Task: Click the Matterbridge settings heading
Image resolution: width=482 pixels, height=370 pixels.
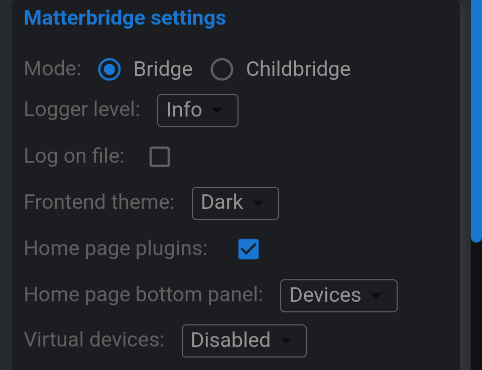Action: [x=125, y=18]
